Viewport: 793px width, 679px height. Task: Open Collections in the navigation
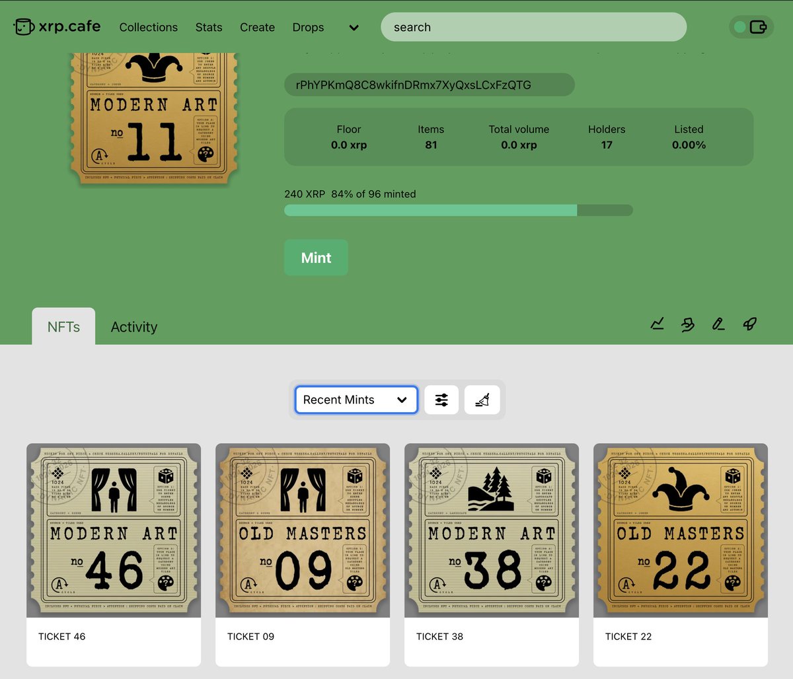(x=148, y=27)
